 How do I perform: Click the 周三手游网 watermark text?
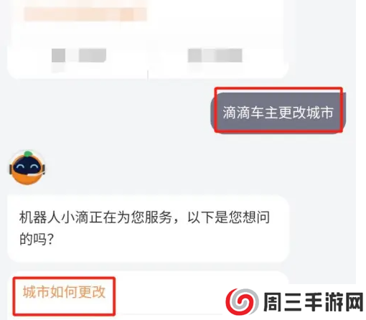coord(314,302)
